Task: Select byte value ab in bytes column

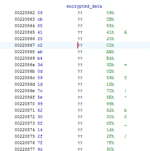Action: (40, 52)
